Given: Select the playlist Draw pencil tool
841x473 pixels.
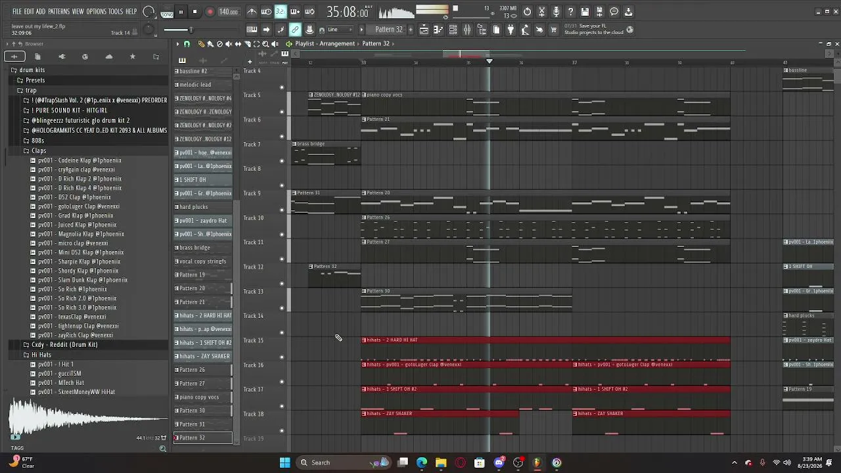Looking at the screenshot, I should pyautogui.click(x=201, y=44).
